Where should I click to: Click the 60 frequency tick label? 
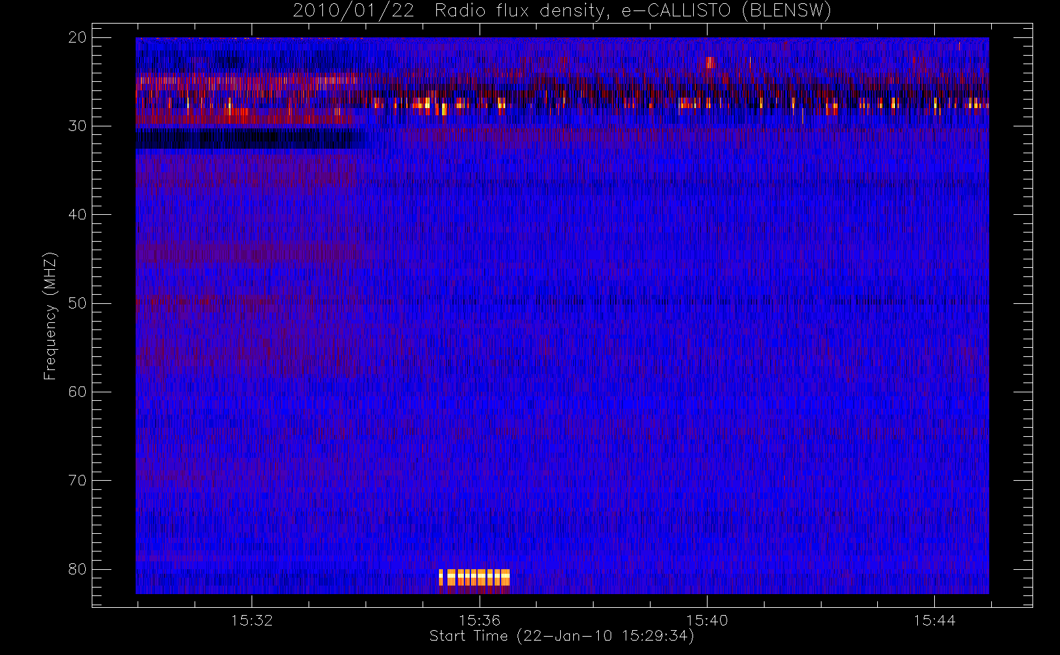(x=77, y=392)
